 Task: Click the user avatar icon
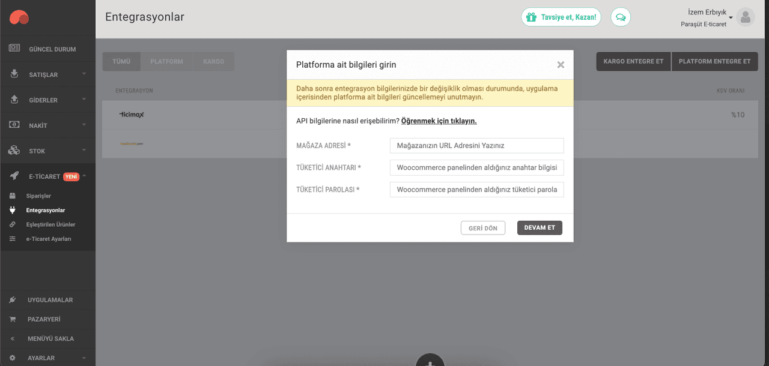pyautogui.click(x=746, y=17)
